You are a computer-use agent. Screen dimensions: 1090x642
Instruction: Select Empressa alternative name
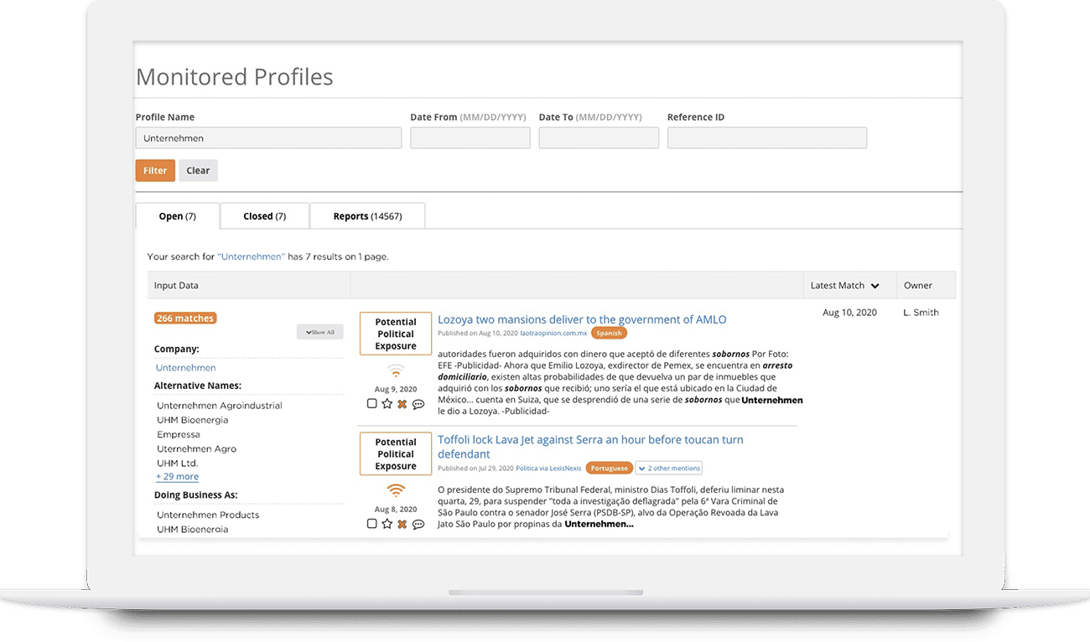pos(179,435)
